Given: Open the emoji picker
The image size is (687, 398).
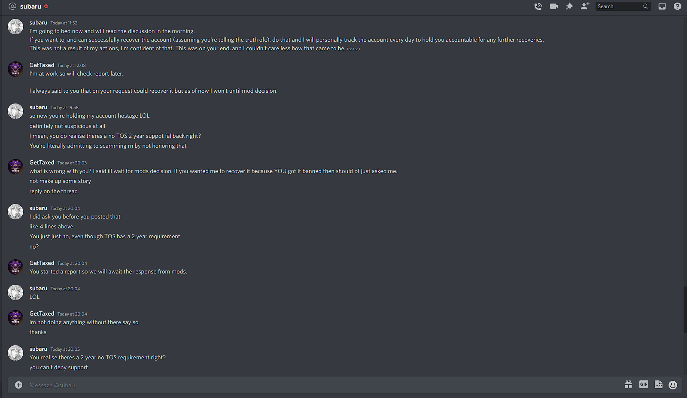Looking at the screenshot, I should [673, 385].
